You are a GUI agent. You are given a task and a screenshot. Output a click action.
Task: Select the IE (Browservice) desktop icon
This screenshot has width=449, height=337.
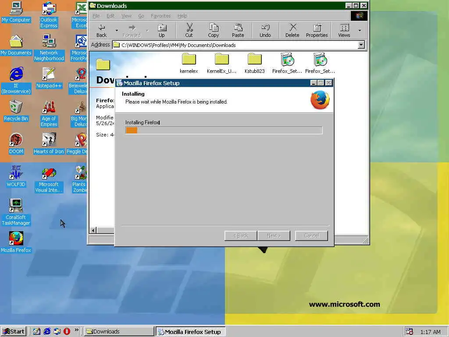point(16,81)
